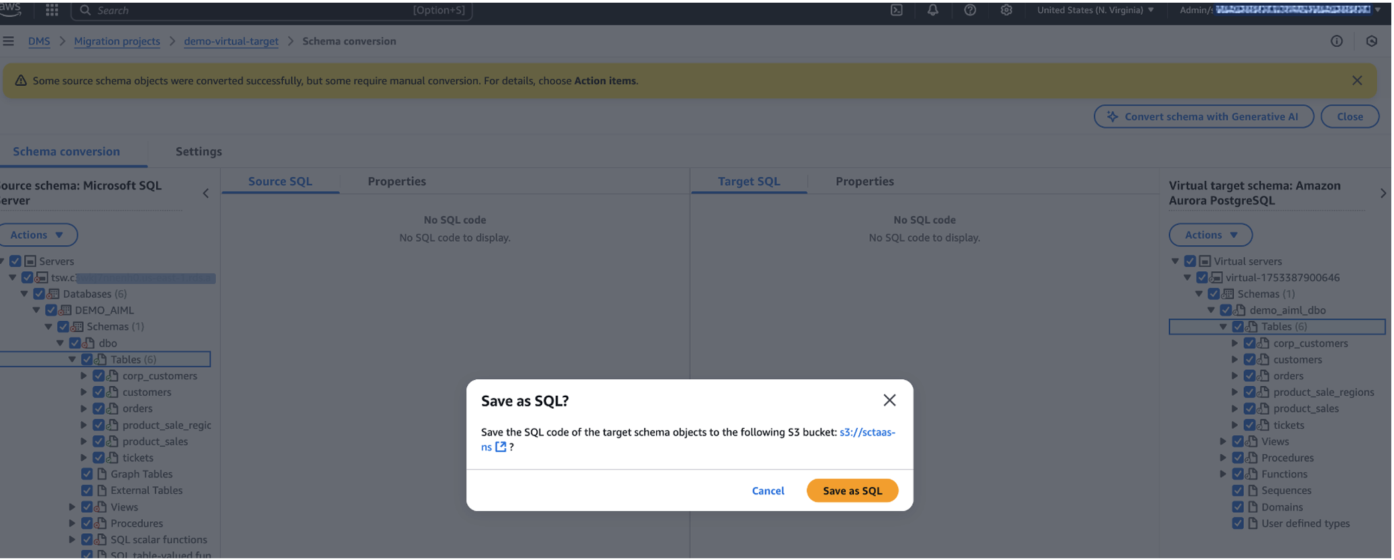
Task: Uncheck the Graph Tables checkbox
Action: 87,474
